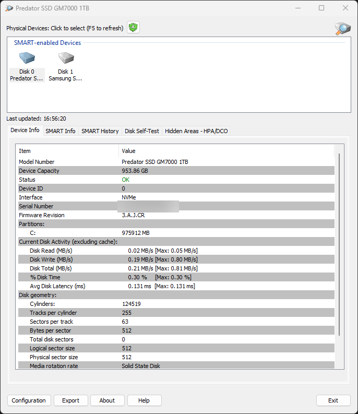Click the C: partition row
This screenshot has height=414, width=358.
click(x=176, y=233)
